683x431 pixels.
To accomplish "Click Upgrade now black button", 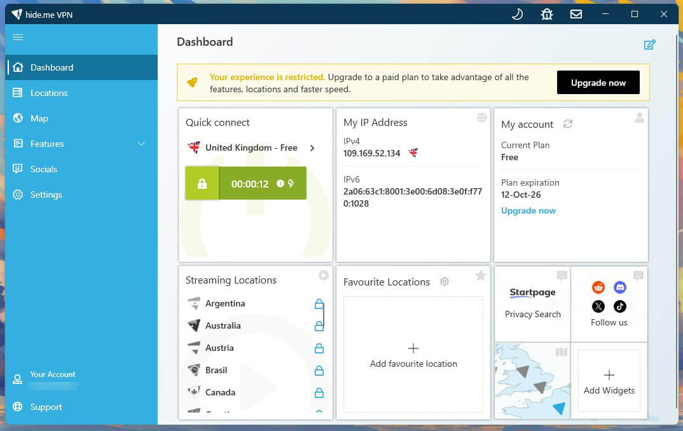I will (598, 83).
